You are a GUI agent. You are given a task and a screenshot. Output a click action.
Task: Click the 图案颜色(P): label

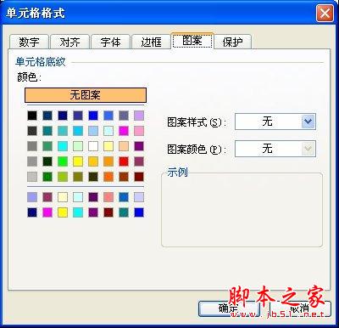point(197,150)
